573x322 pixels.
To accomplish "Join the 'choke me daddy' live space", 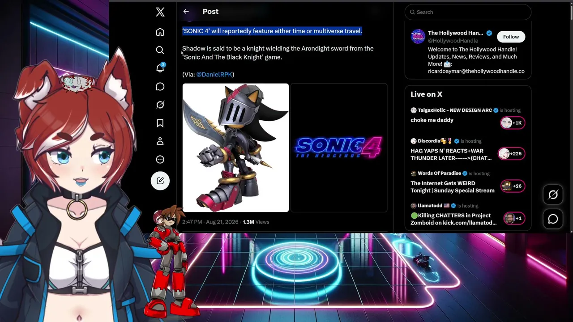I will 432,120.
